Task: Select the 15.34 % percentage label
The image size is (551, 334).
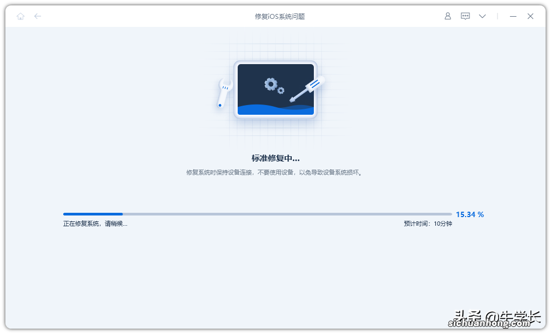Action: click(x=469, y=214)
